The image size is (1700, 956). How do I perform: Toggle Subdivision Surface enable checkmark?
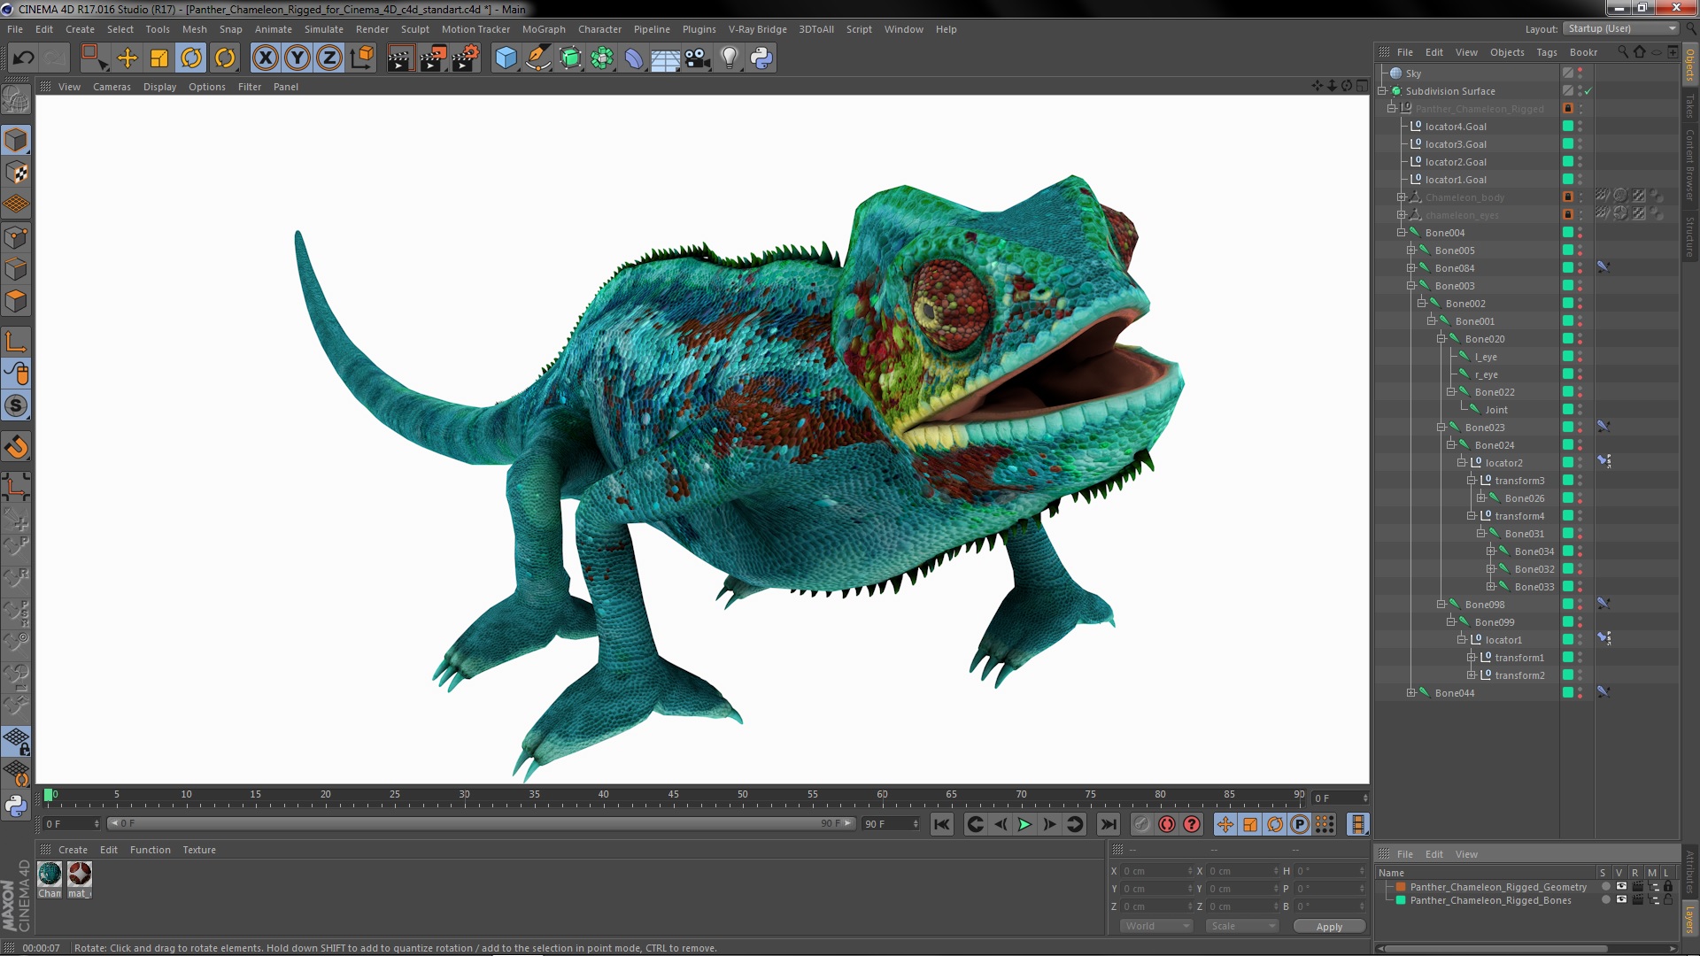(x=1588, y=91)
